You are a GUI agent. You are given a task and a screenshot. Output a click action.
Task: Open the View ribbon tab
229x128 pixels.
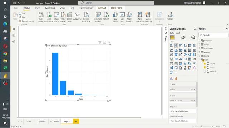click(62, 8)
